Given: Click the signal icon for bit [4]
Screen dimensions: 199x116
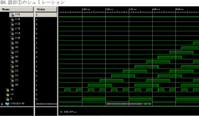Looking at the screenshot, I should coord(12,66).
